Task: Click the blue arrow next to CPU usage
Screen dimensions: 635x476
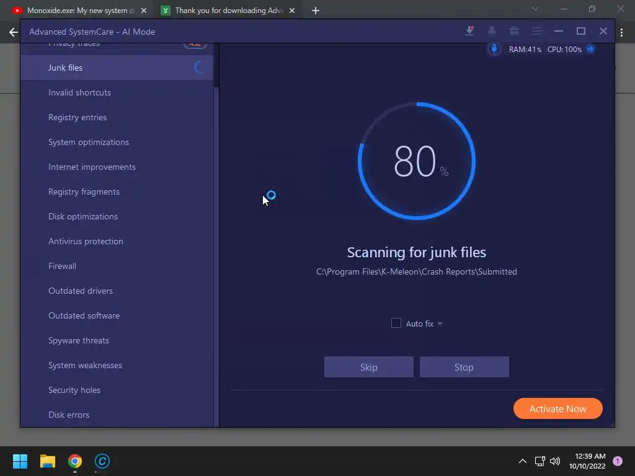Action: (x=590, y=49)
